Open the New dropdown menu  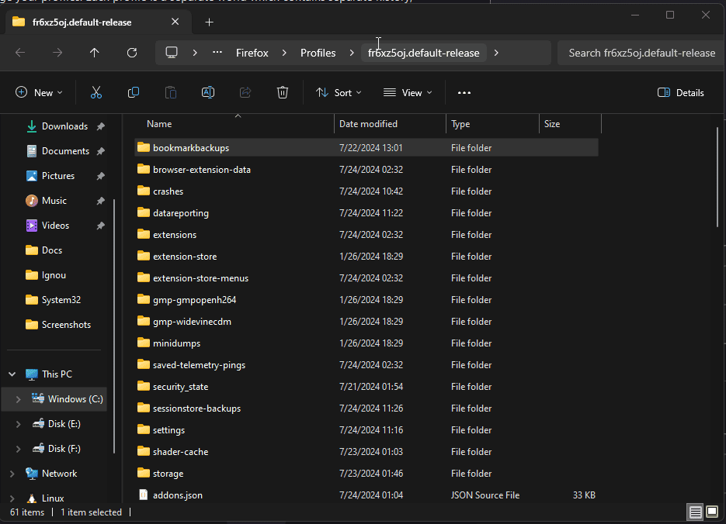point(39,93)
